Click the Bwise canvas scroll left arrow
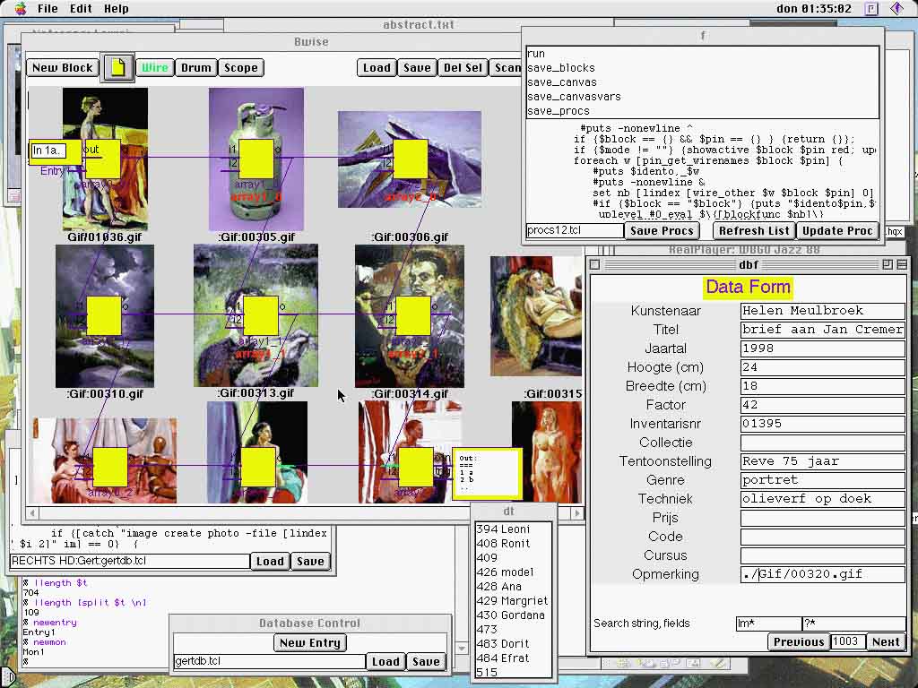The image size is (918, 688). 33,513
